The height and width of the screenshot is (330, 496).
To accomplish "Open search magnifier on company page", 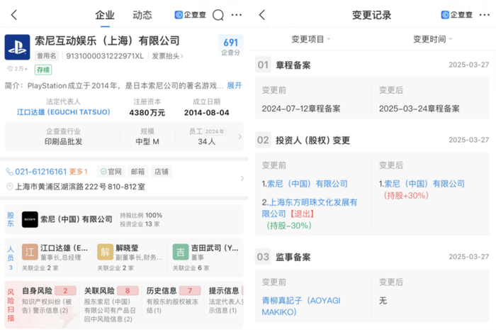I will click(x=218, y=15).
